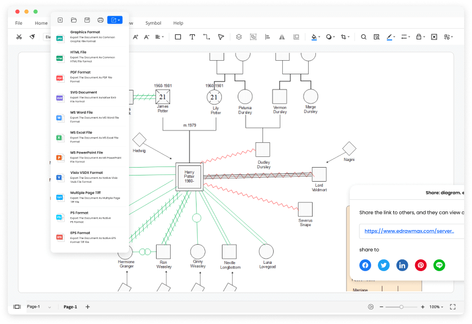The image size is (472, 324).
Task: Share to Line
Action: (x=439, y=265)
